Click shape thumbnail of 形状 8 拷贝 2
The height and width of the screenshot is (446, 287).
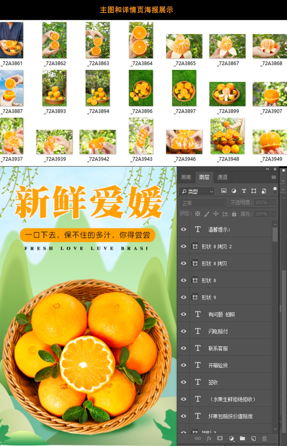tap(195, 246)
